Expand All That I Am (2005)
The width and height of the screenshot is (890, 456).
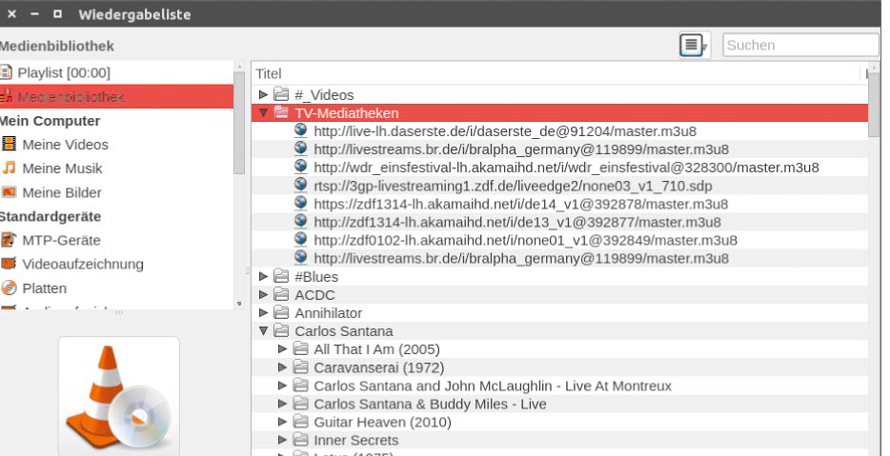coord(282,348)
